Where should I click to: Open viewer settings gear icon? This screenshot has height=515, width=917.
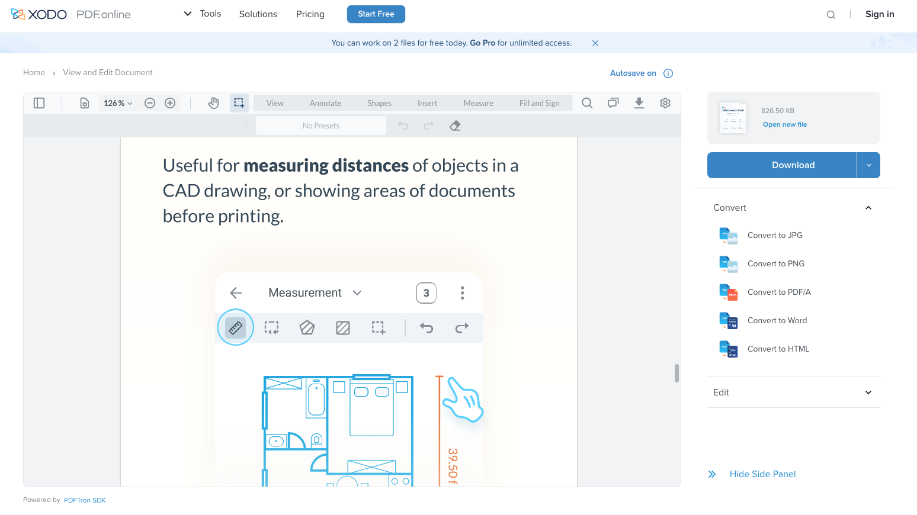(x=665, y=103)
